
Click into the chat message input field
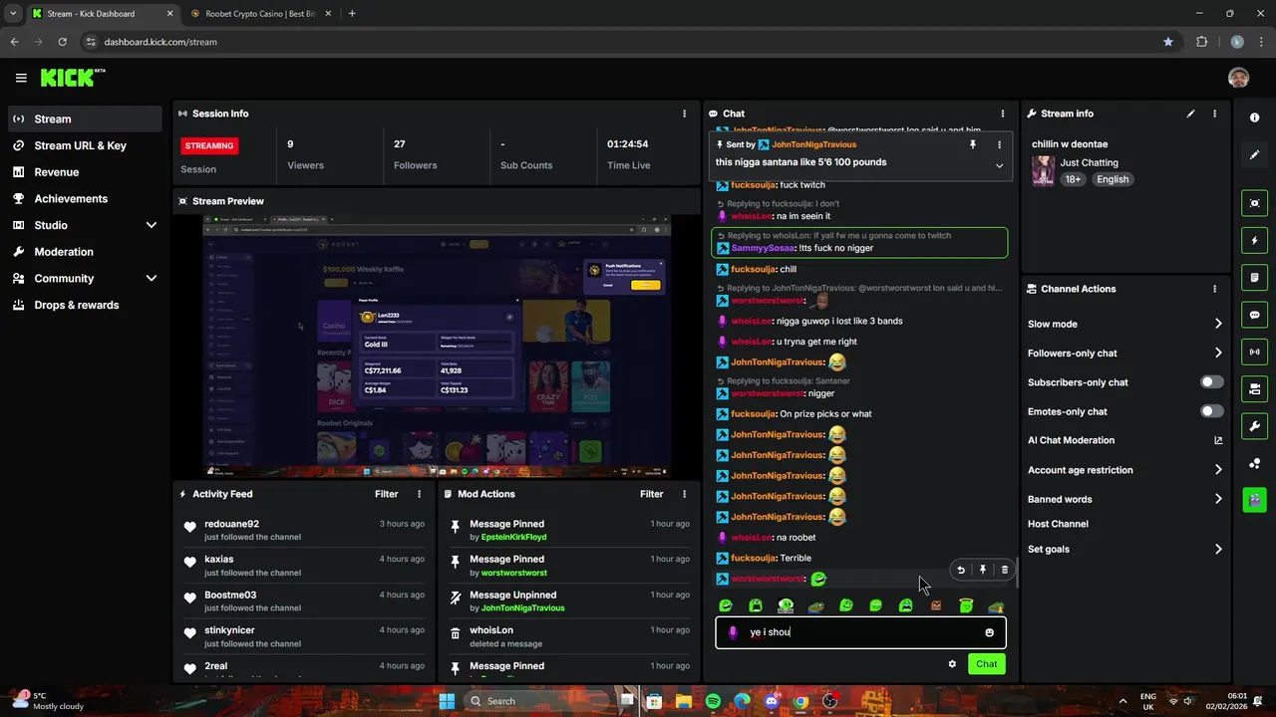point(861,632)
